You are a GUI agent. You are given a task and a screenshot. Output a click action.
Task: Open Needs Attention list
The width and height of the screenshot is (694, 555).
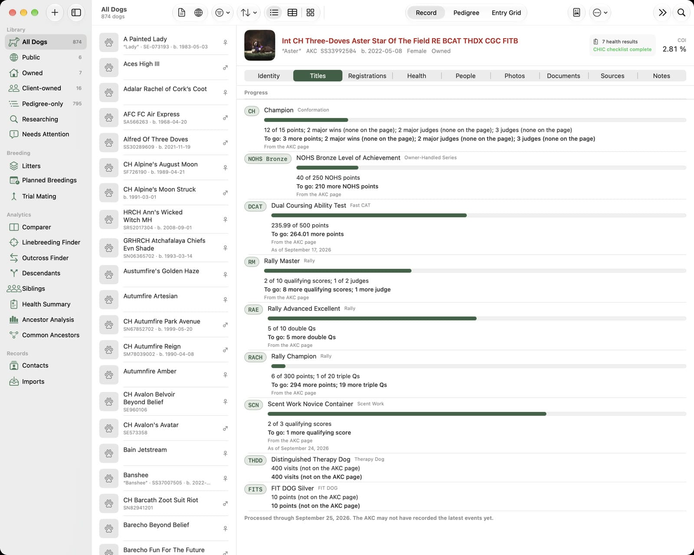pos(46,134)
